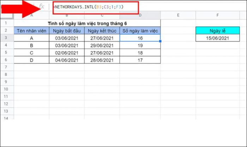The height and width of the screenshot is (147, 247).
Task: Click the 'Ngày bắt đầu' header cell
Action: [67, 31]
